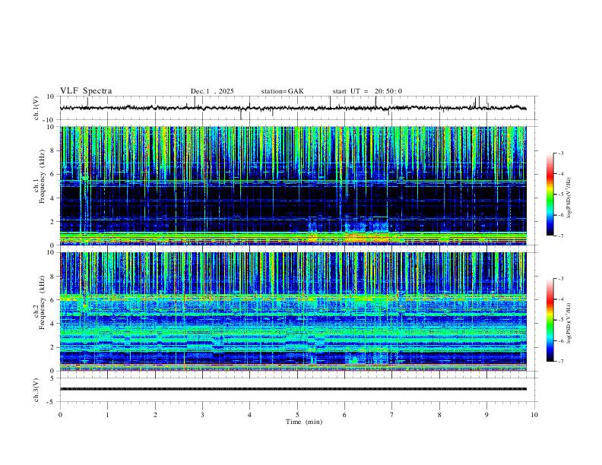Select the "ch.3(V)" axis label
The width and height of the screenshot is (602, 465).
[x=36, y=390]
